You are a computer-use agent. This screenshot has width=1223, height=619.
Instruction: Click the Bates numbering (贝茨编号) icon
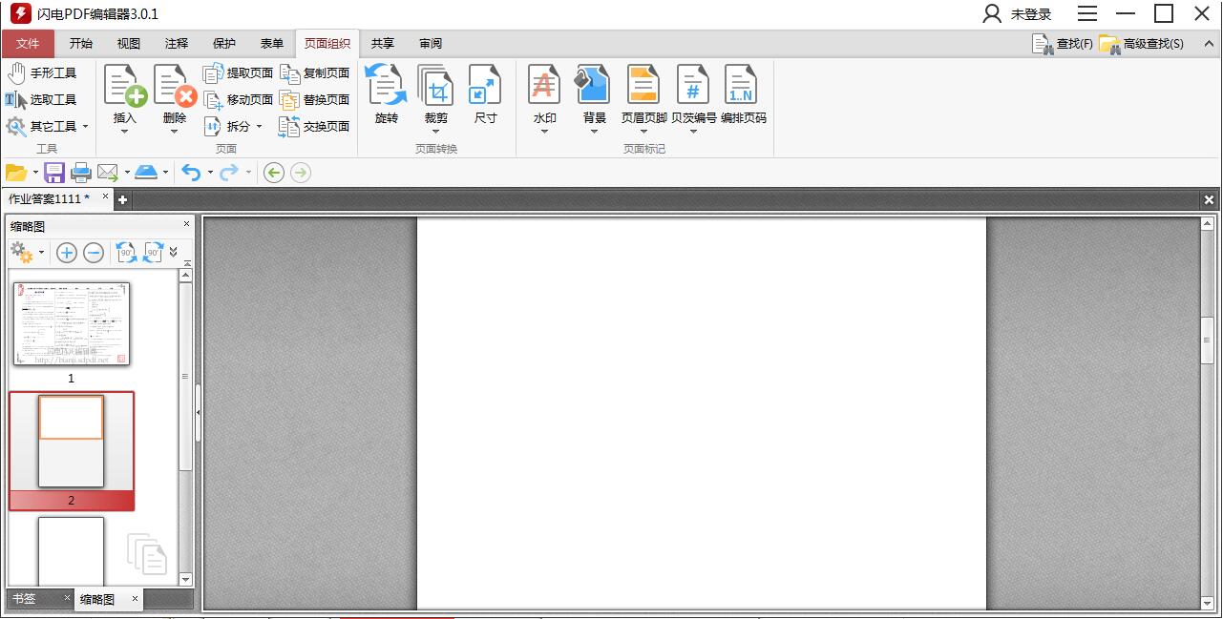click(693, 85)
